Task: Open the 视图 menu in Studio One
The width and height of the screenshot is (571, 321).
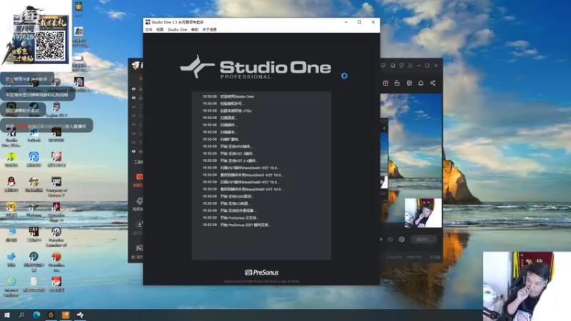Action: (160, 29)
